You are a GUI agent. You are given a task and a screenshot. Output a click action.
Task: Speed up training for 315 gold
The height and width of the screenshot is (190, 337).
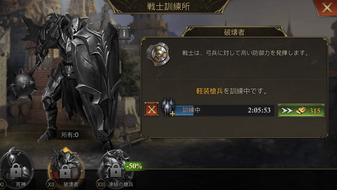click(x=301, y=111)
